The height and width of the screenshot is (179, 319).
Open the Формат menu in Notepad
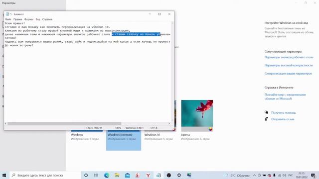(x=29, y=19)
